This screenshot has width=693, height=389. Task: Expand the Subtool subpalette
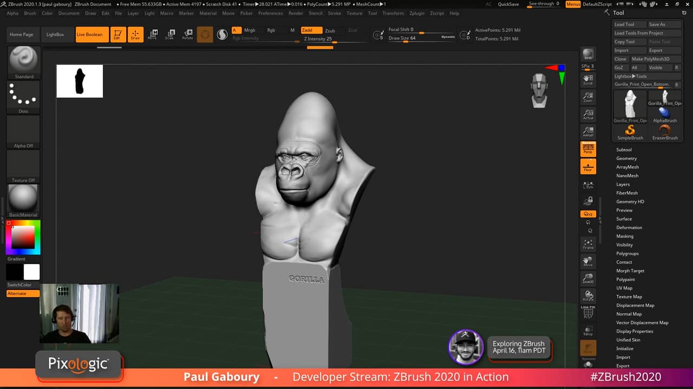click(x=624, y=150)
